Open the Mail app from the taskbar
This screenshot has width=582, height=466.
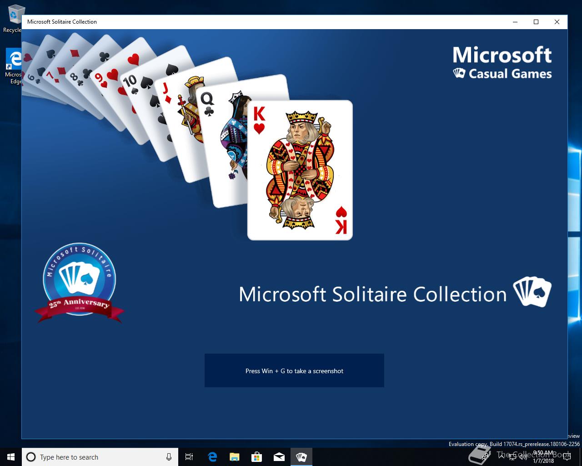point(279,457)
